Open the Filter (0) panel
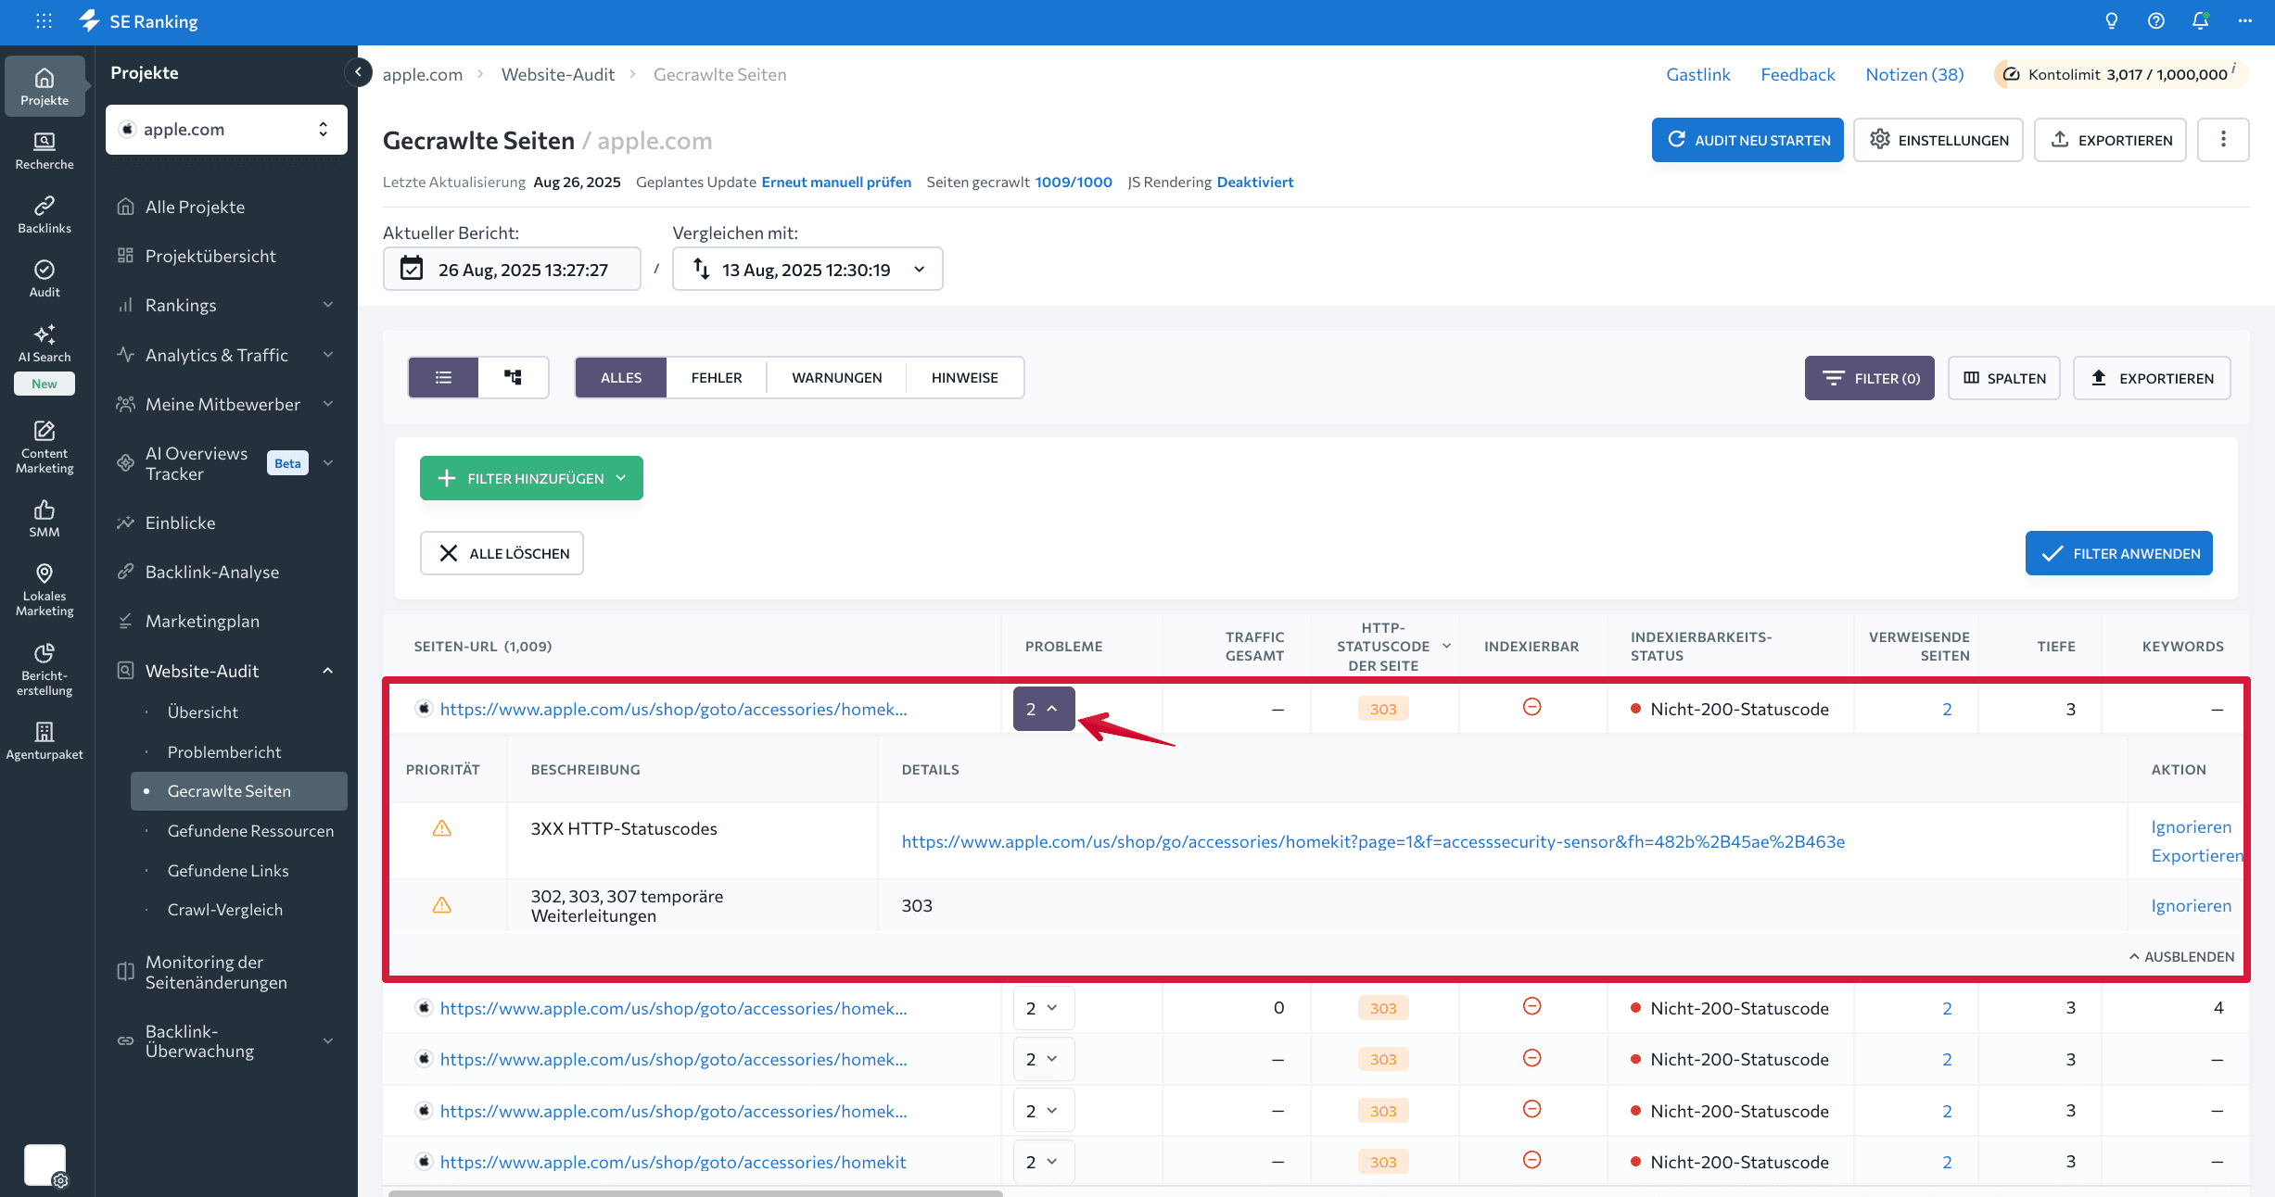 (x=1870, y=378)
